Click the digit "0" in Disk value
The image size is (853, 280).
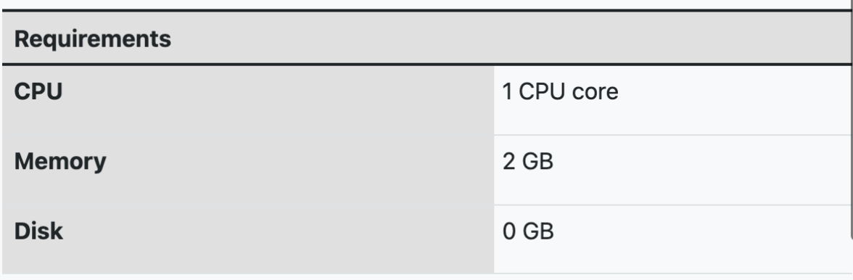[509, 231]
